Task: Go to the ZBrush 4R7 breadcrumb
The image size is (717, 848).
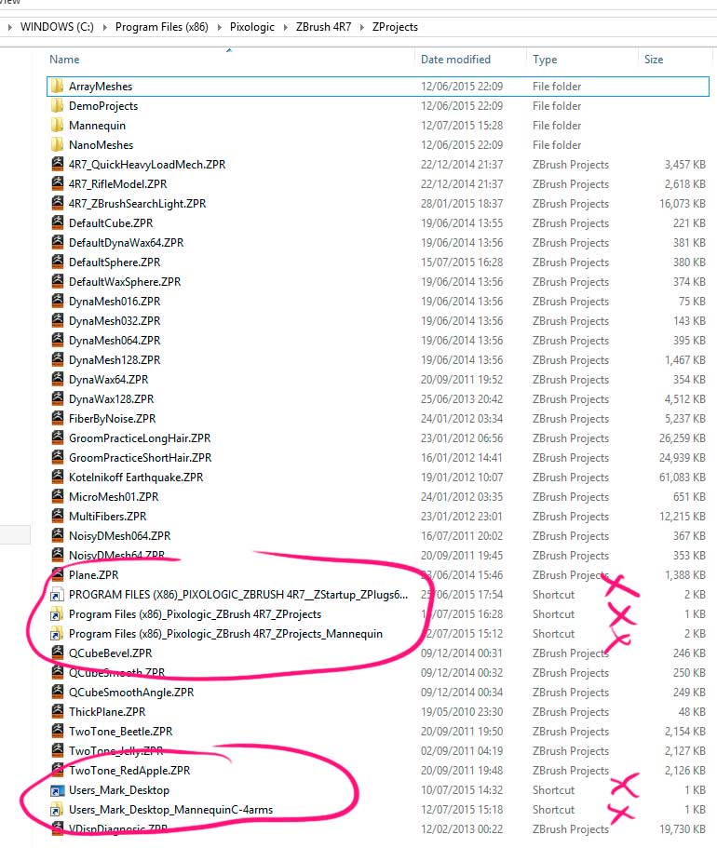Action: [x=324, y=26]
